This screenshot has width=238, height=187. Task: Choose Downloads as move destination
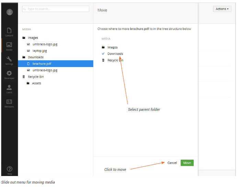point(115,54)
